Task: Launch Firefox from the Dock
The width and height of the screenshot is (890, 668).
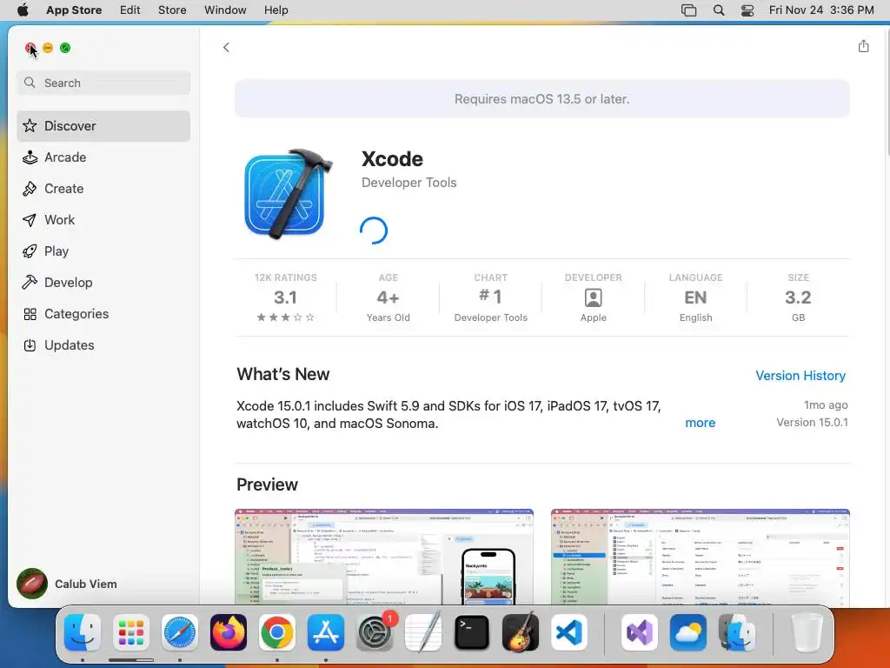Action: pos(229,632)
